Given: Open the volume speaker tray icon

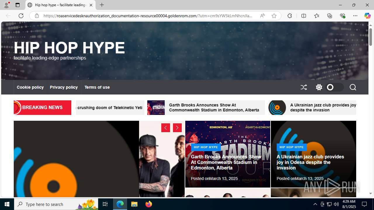Looking at the screenshot, I should (336, 204).
